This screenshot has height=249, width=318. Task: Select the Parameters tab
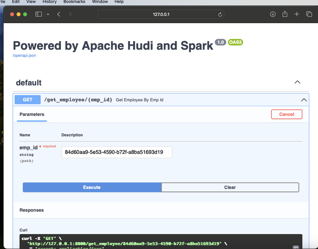(x=32, y=114)
